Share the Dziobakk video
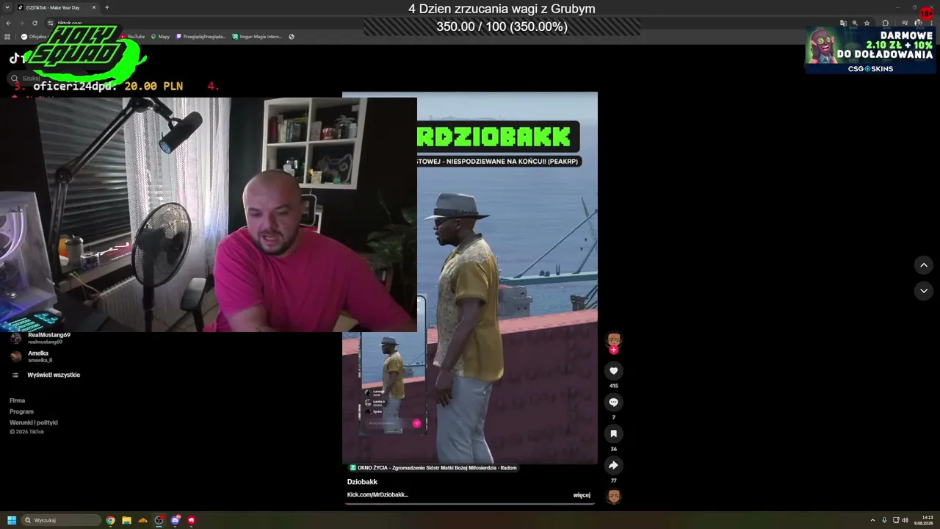Image resolution: width=940 pixels, height=529 pixels. coord(613,465)
